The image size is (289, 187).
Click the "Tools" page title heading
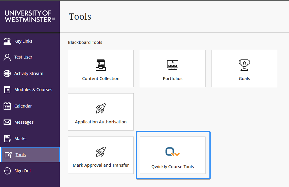point(80,16)
